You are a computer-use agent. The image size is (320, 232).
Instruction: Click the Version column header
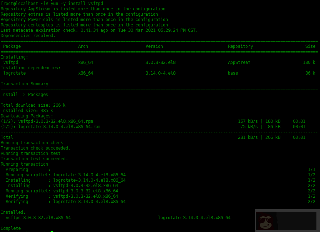pos(154,46)
